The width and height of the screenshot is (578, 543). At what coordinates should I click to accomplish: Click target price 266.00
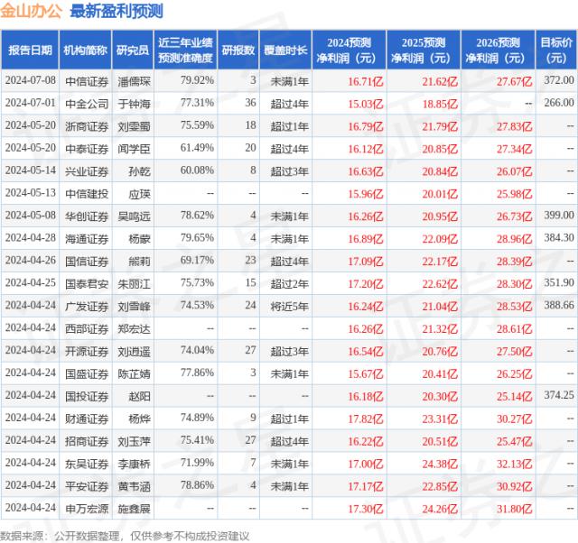point(559,103)
